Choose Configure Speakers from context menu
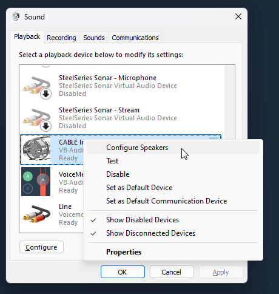Image resolution: width=279 pixels, height=294 pixels. tap(173, 148)
